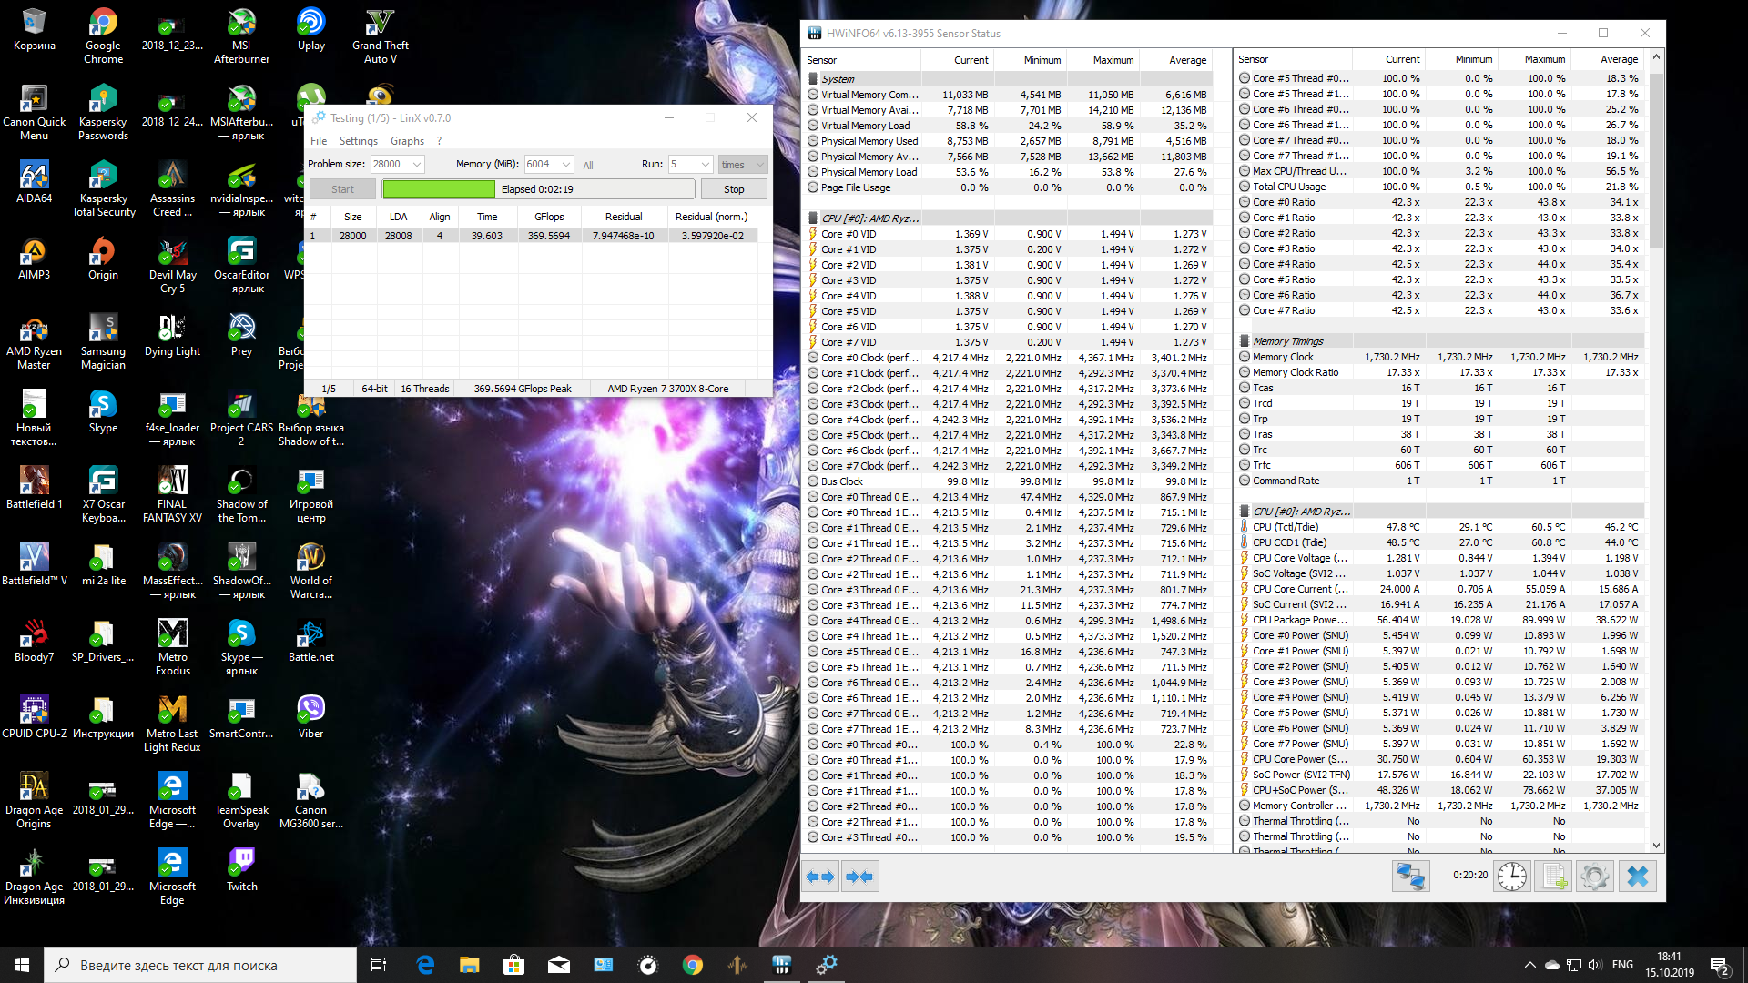This screenshot has height=983, width=1748.
Task: Open HWiNFO sensor settings gear icon
Action: click(1594, 877)
